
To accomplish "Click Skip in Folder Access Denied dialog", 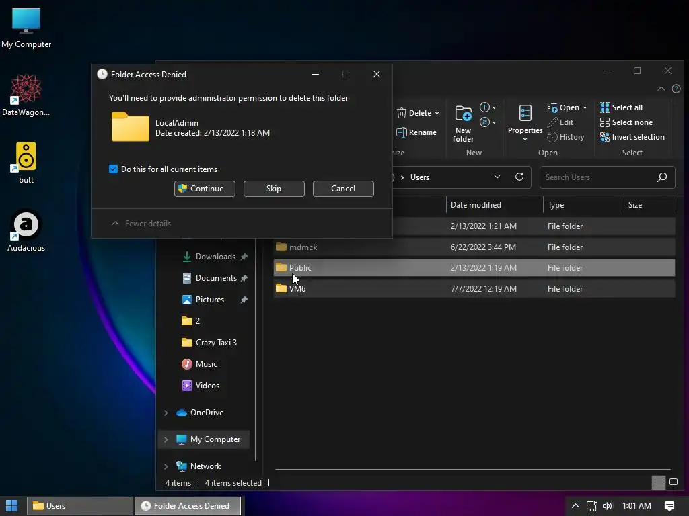I will coord(274,189).
